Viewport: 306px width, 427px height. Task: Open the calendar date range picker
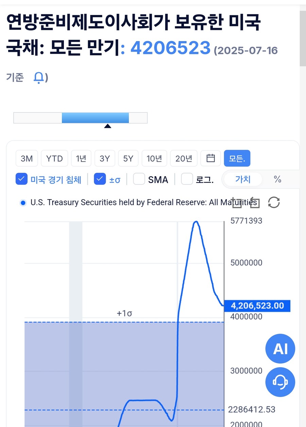(x=211, y=158)
